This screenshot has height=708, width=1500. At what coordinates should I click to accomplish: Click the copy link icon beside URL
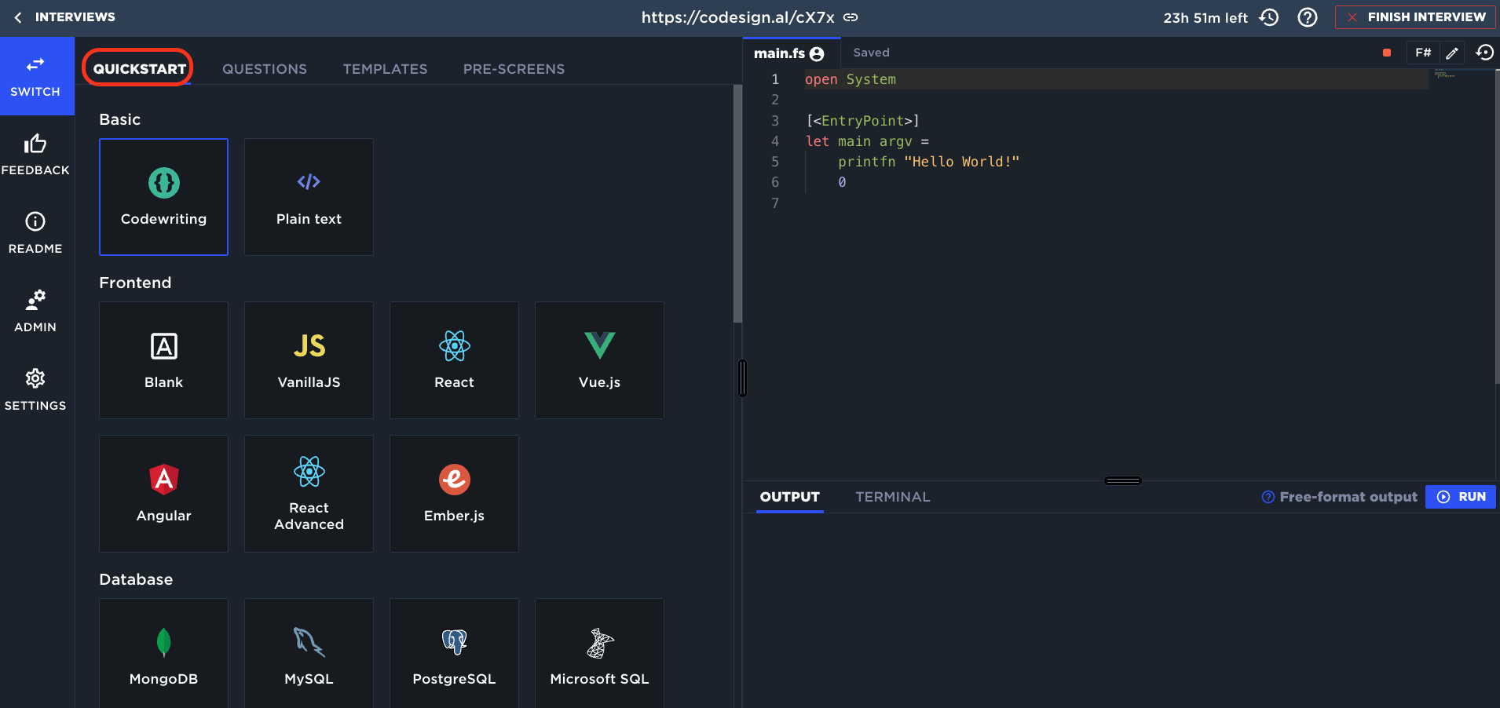[851, 17]
